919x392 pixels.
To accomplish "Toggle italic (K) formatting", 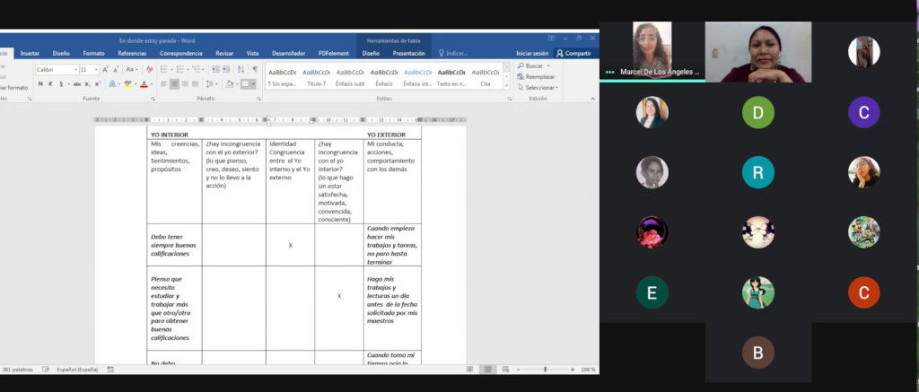I will (50, 83).
